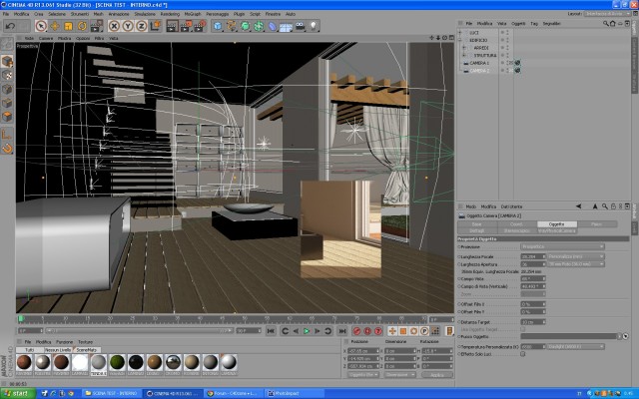
Task: Toggle the X axis lock button
Action: [x=114, y=26]
